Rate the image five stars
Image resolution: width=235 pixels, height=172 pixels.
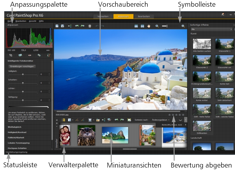(x=183, y=115)
